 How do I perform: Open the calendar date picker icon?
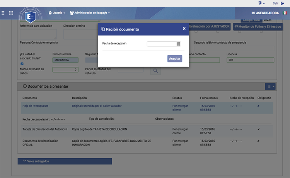pyautogui.click(x=179, y=44)
